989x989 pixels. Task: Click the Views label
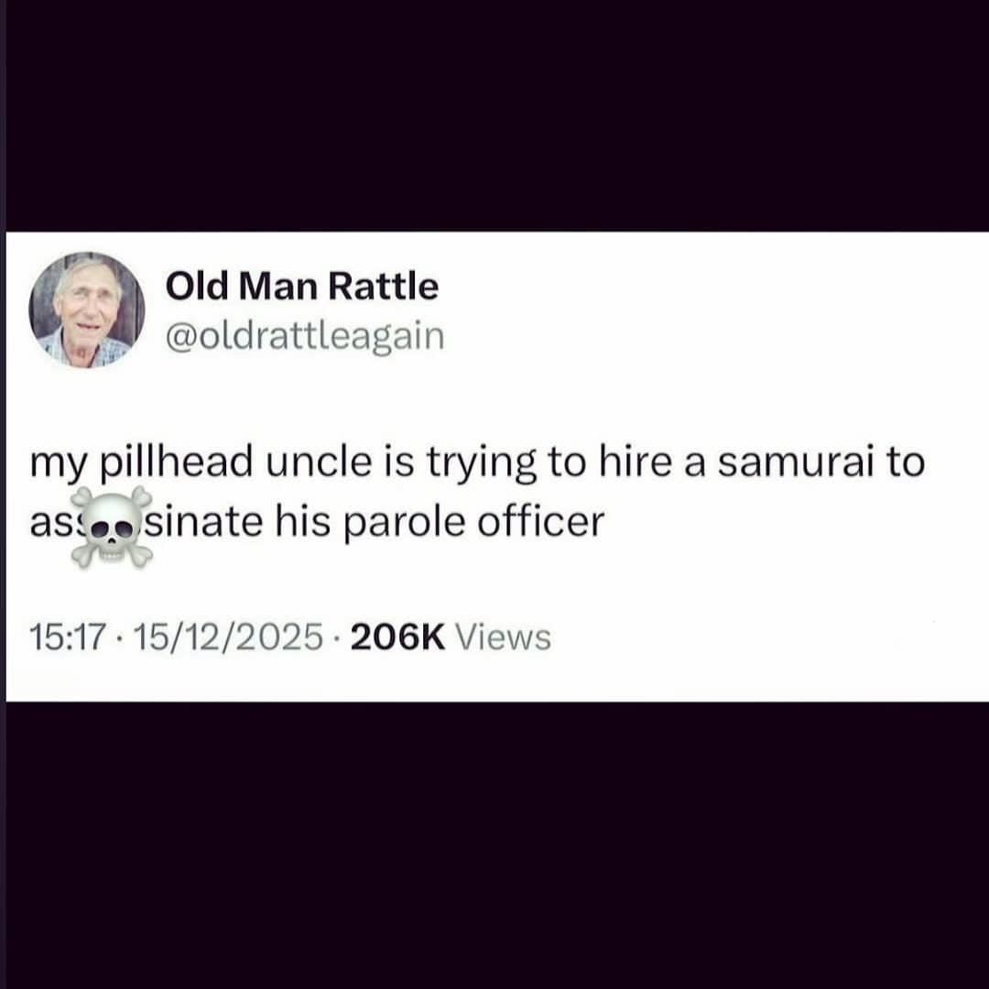[x=503, y=637]
